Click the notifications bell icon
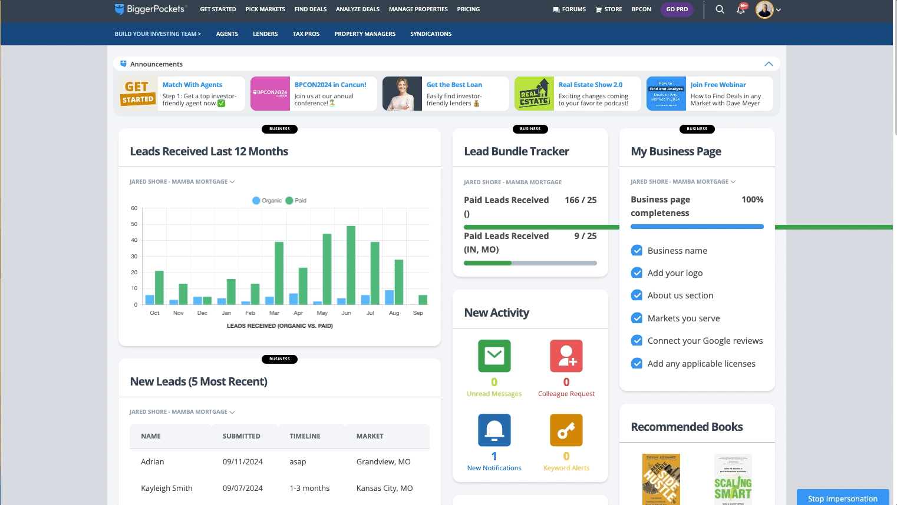Viewport: 897px width, 505px height. 741,9
